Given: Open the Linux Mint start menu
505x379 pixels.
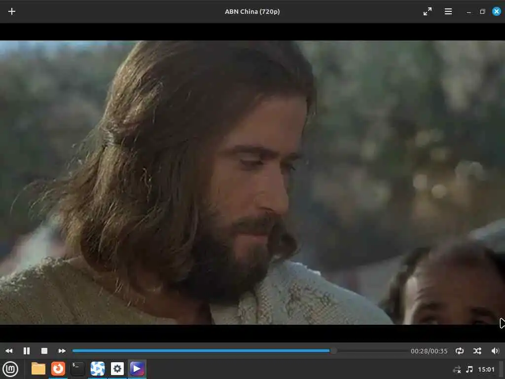Looking at the screenshot, I should 10,369.
